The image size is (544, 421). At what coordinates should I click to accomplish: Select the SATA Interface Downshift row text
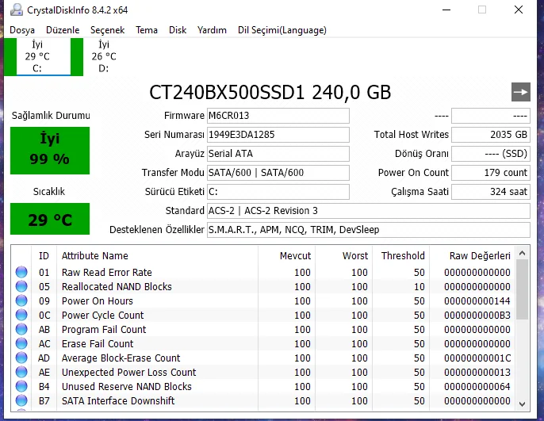click(x=118, y=400)
